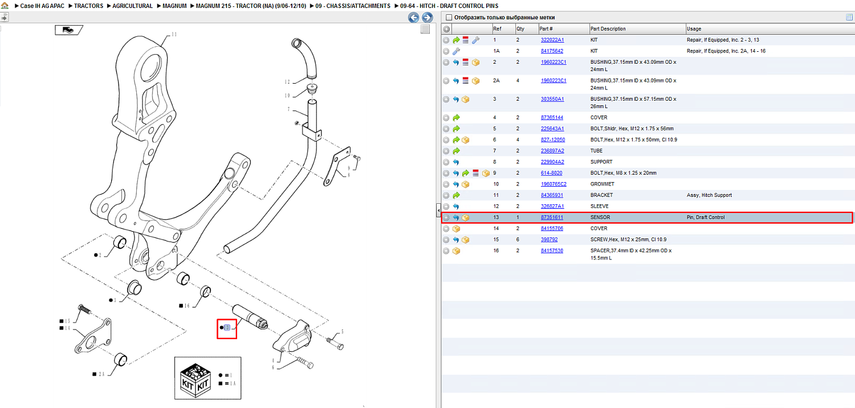Sort by the Usage column header

769,29
